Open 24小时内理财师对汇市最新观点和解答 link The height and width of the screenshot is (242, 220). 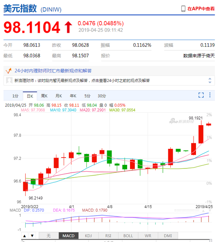[x=53, y=71]
